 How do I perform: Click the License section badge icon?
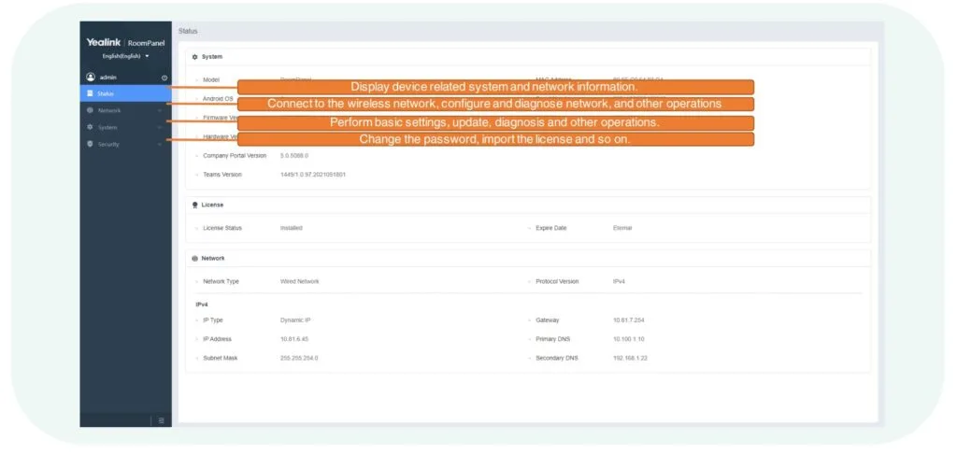(194, 205)
